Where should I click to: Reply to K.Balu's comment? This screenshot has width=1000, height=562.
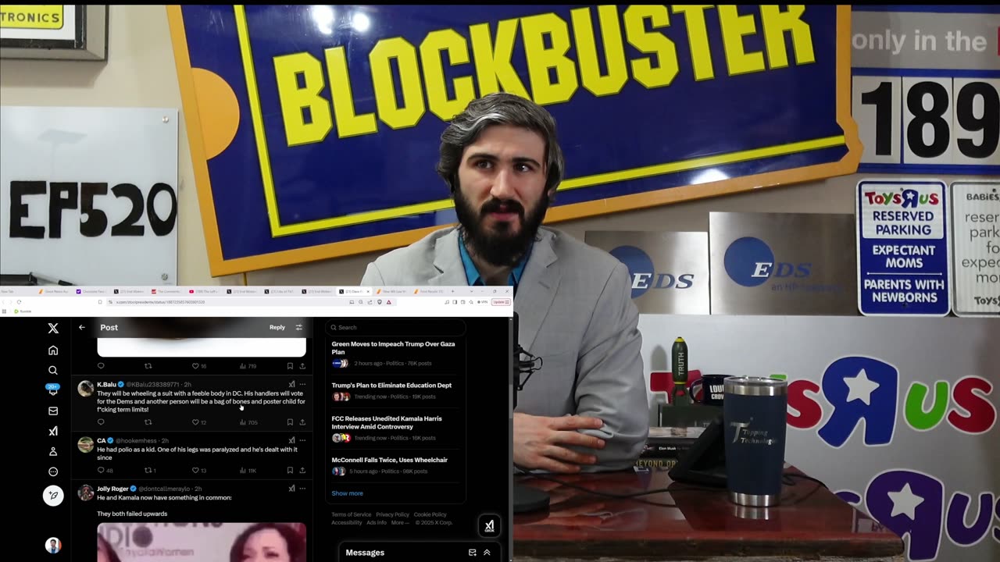click(101, 422)
